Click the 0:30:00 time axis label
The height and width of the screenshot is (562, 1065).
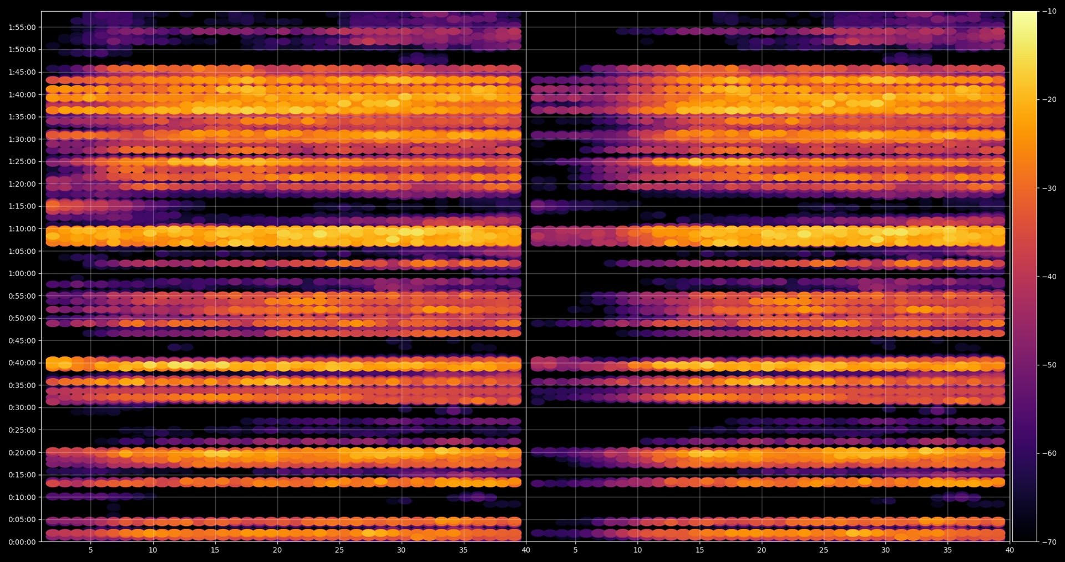coord(22,407)
